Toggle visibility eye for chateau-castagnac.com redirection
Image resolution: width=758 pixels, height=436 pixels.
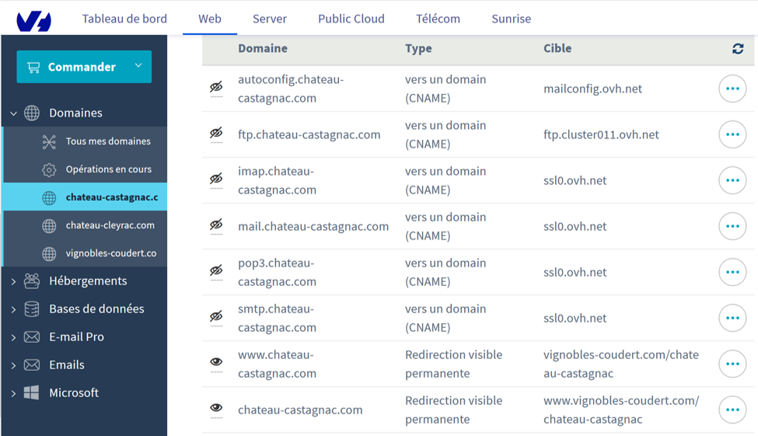click(x=216, y=408)
